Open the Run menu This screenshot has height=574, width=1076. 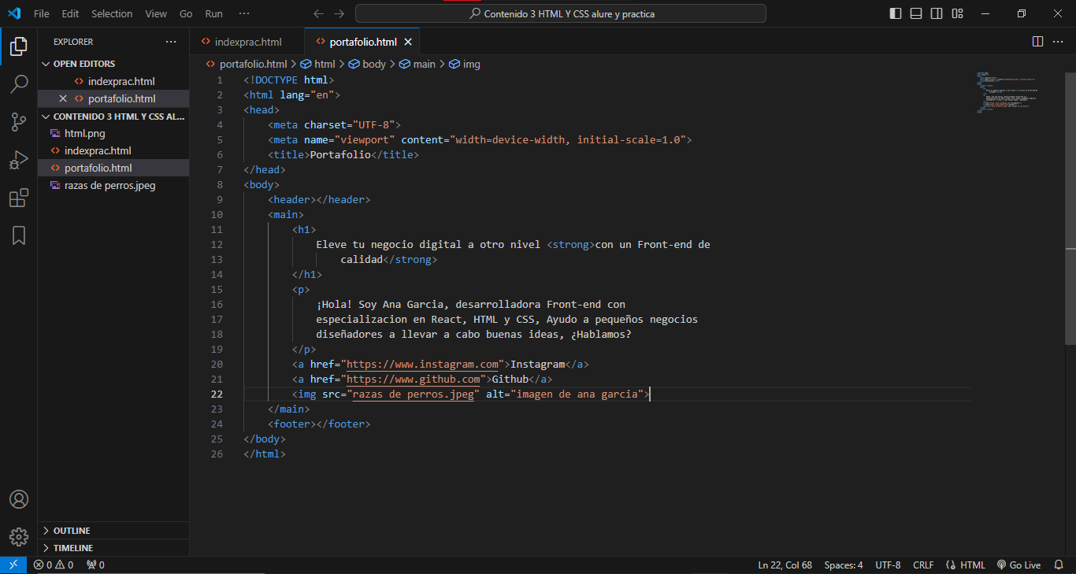213,13
